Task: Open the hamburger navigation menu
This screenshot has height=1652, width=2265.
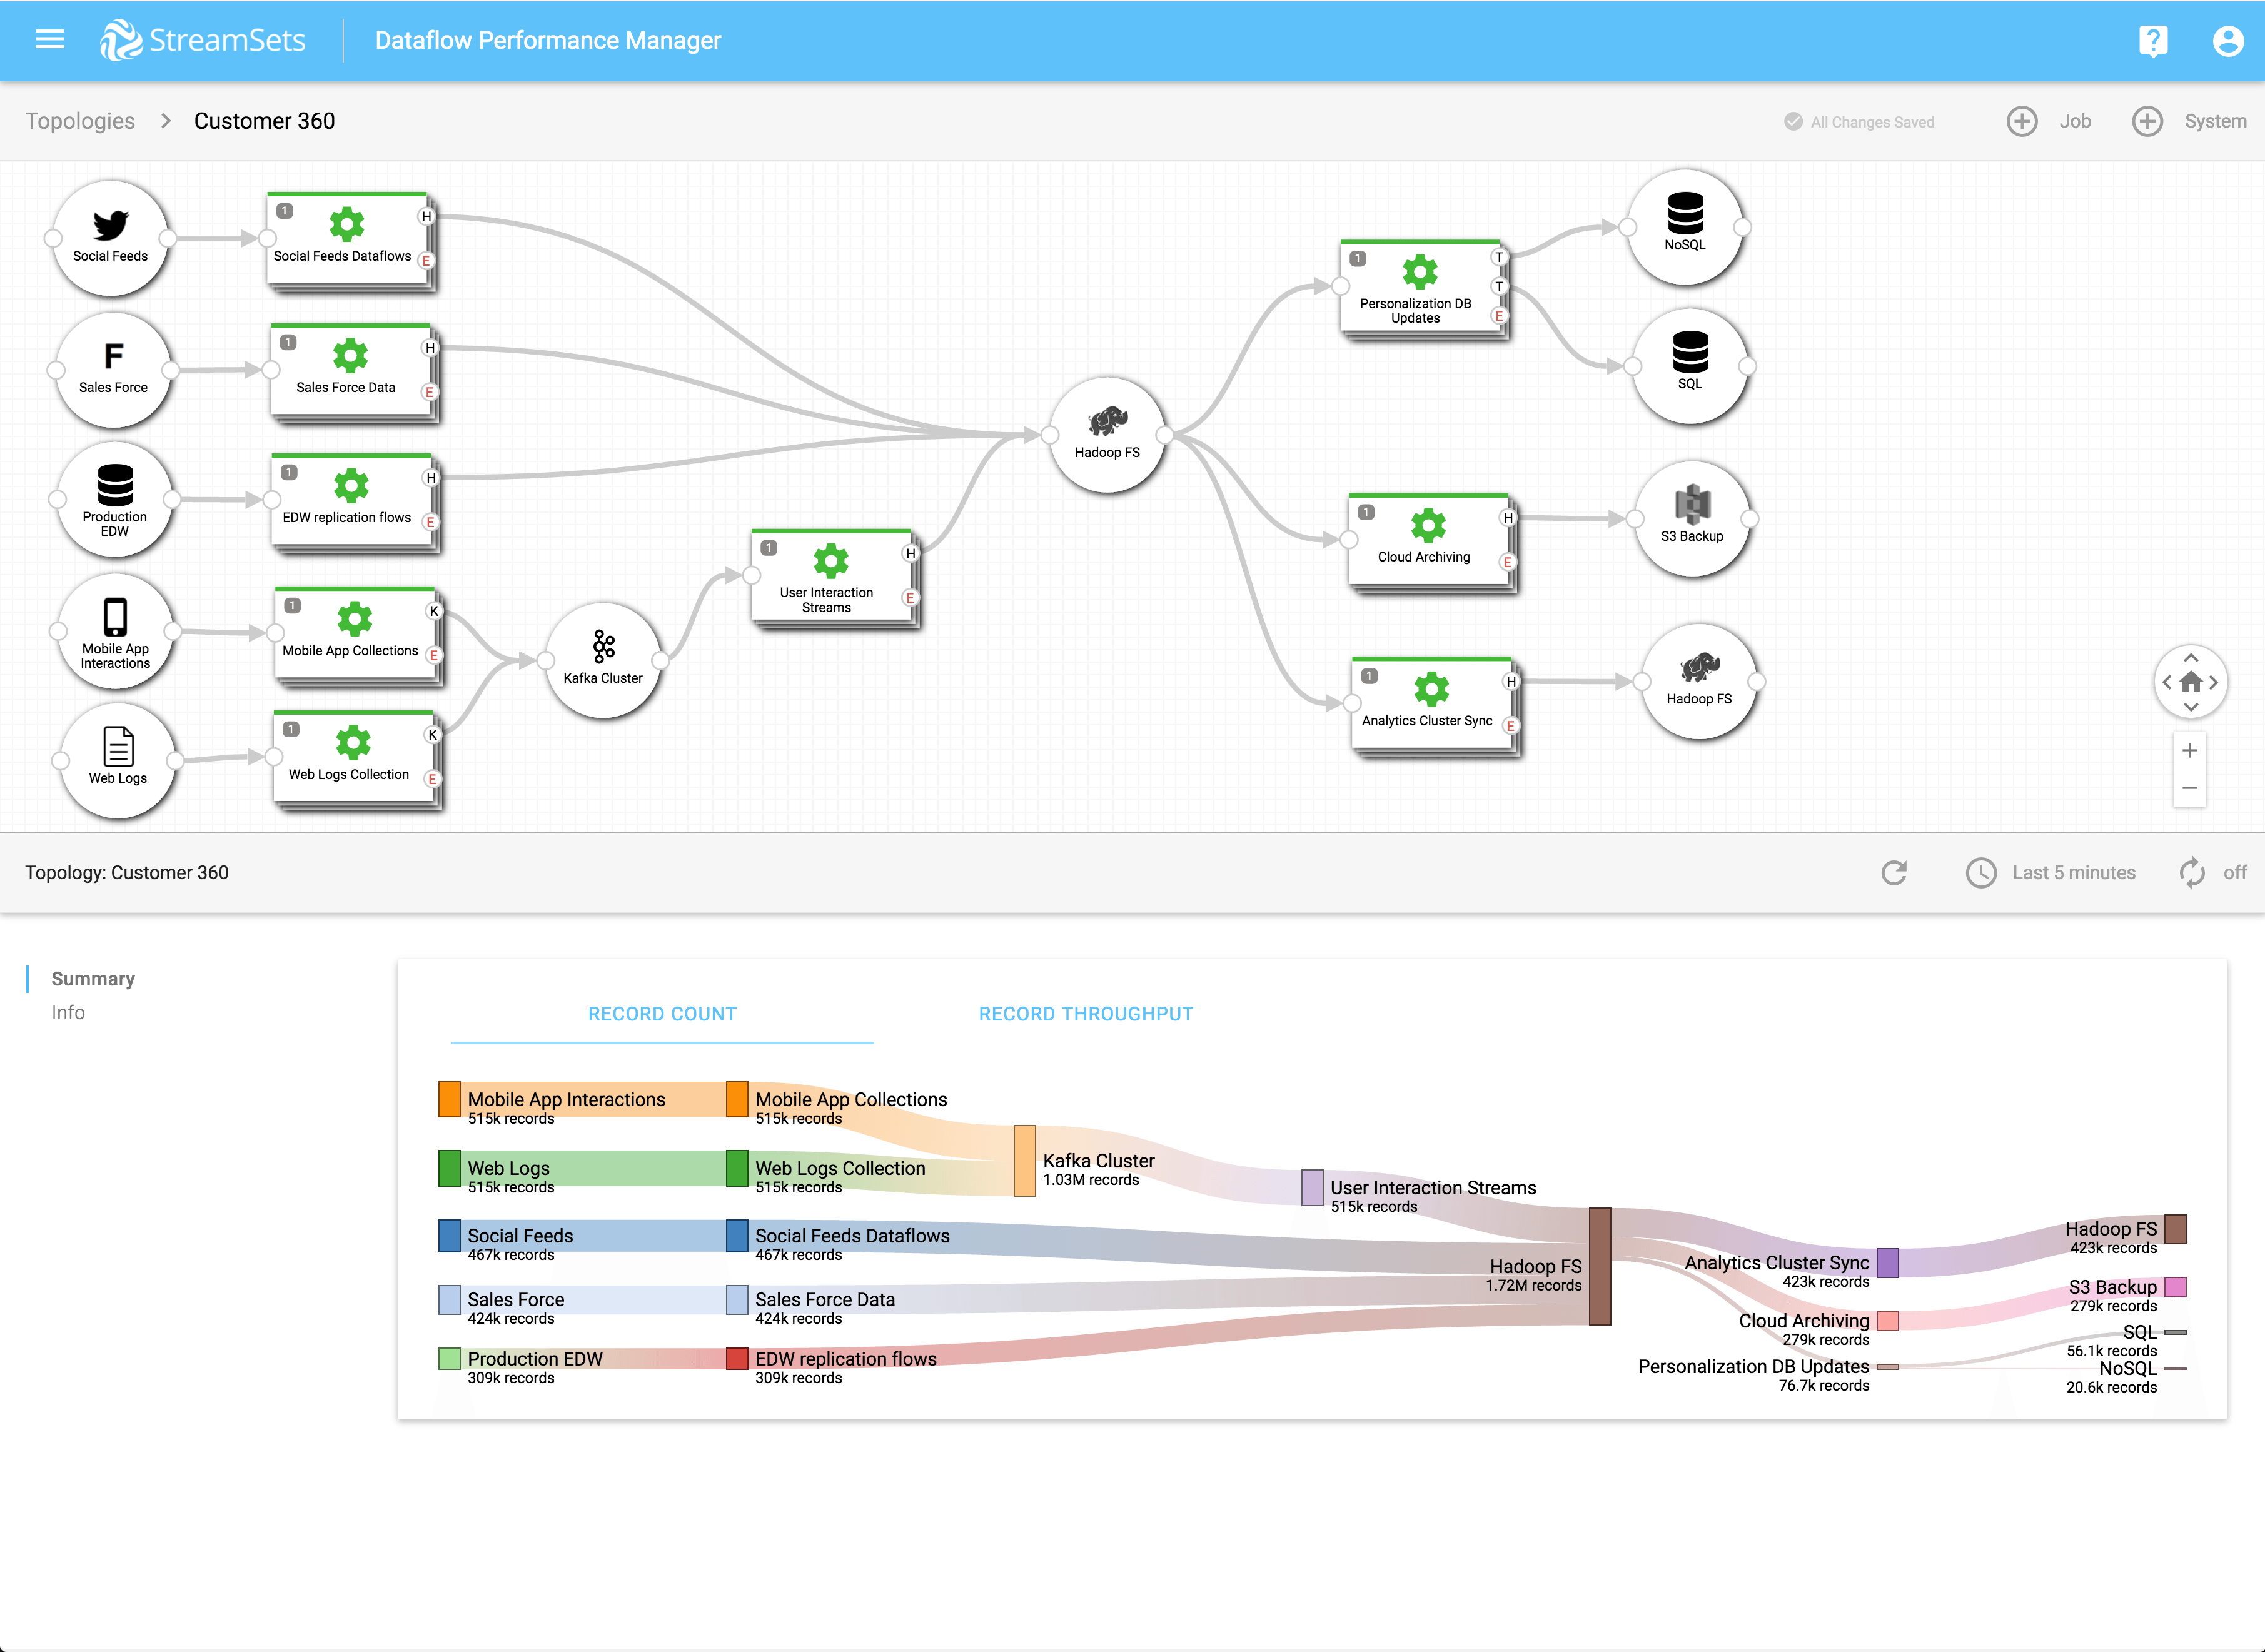Action: point(49,40)
